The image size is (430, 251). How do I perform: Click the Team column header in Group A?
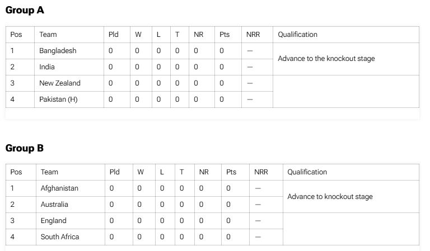48,35
